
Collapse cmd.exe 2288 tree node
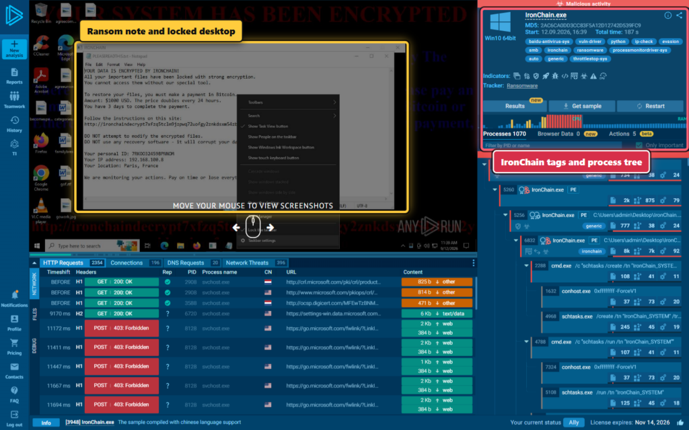(526, 266)
